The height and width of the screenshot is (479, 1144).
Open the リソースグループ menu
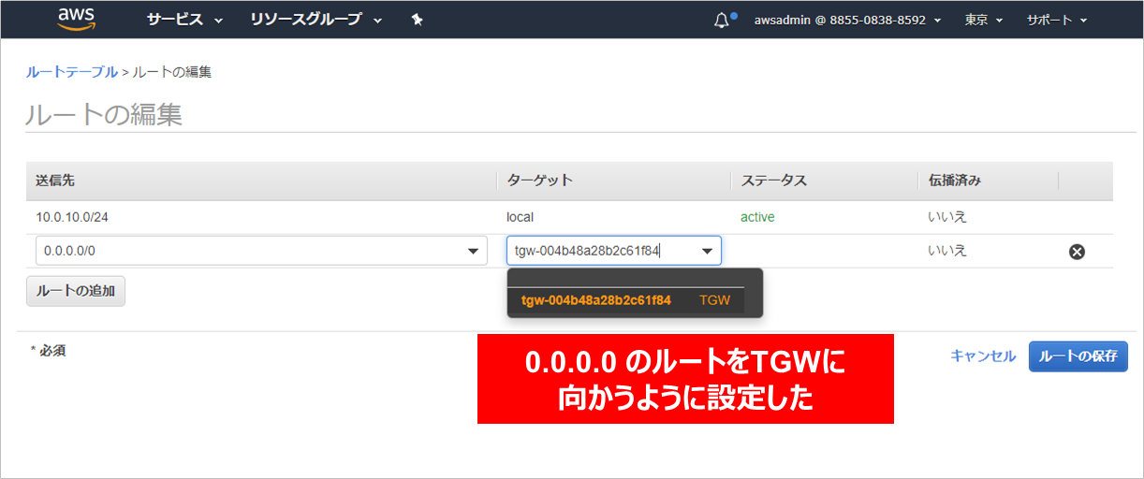pyautogui.click(x=315, y=20)
